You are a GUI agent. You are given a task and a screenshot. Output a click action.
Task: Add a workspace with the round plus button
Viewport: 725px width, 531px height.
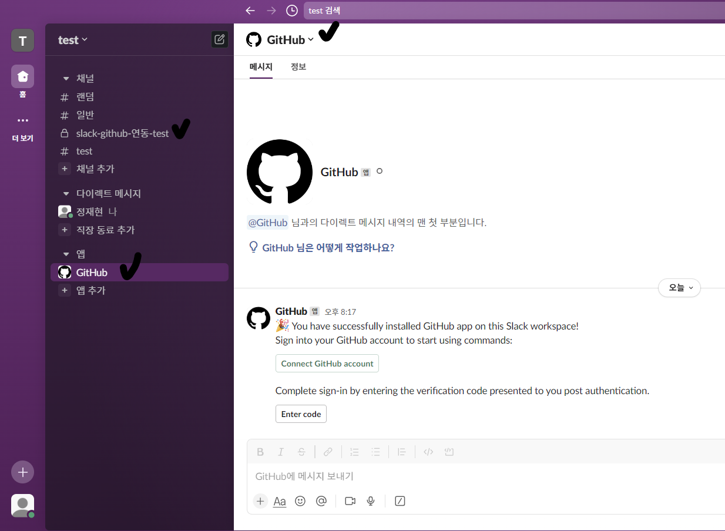(x=22, y=472)
